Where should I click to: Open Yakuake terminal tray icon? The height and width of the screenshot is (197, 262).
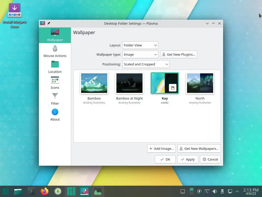207,191
